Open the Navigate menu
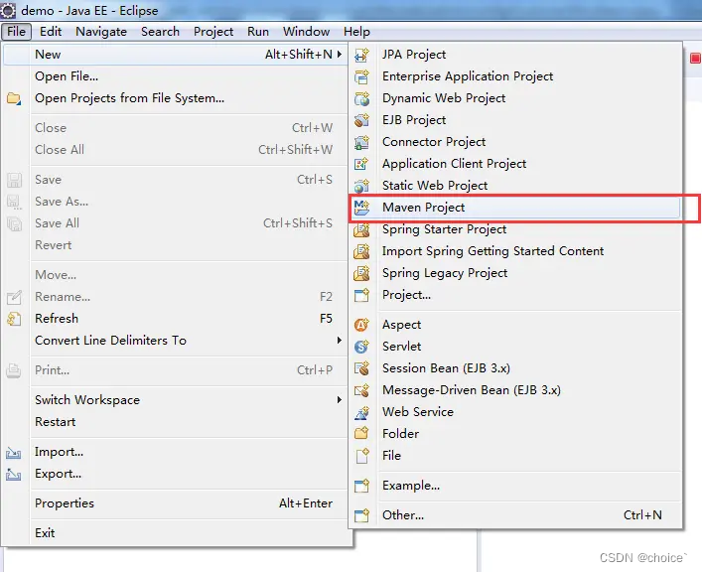Image resolution: width=702 pixels, height=572 pixels. pos(101,32)
